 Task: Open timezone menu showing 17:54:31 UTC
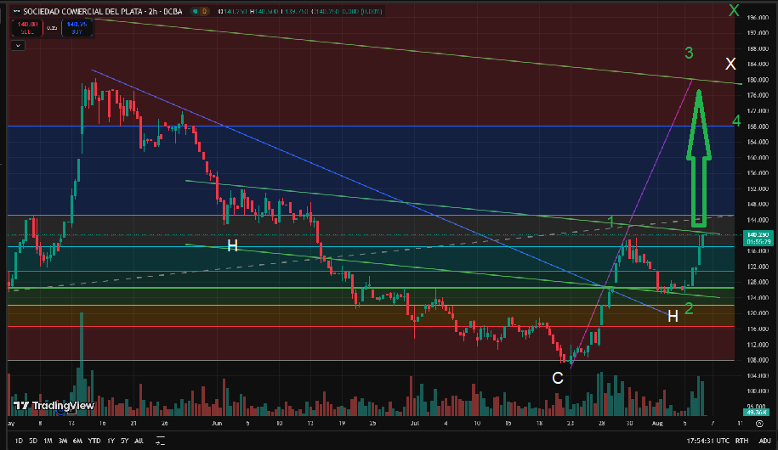tap(708, 441)
